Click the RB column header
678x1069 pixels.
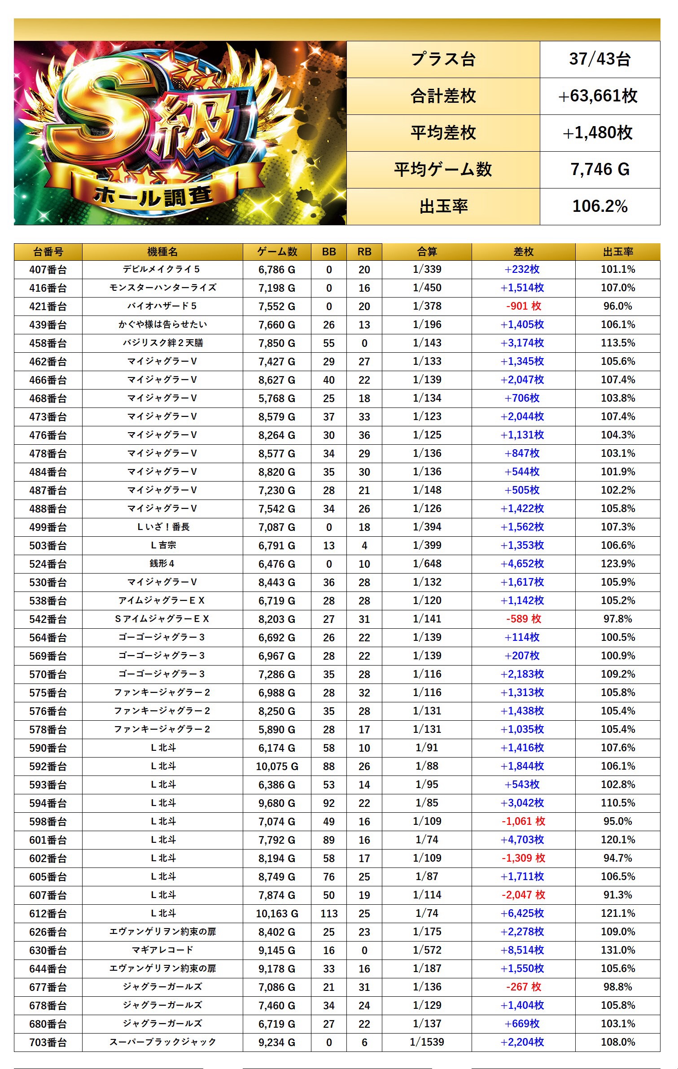coord(364,252)
